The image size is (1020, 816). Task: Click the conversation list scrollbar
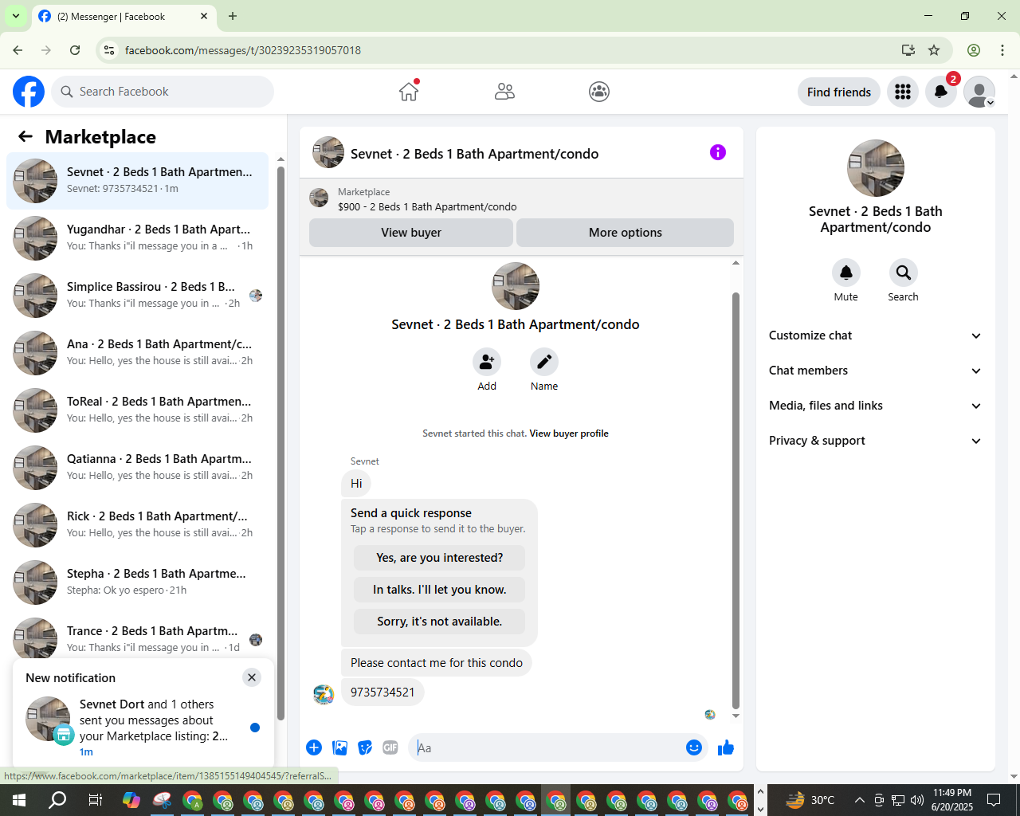[x=280, y=442]
